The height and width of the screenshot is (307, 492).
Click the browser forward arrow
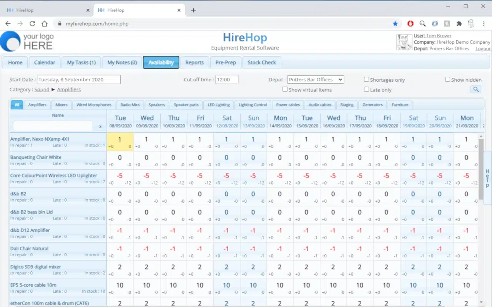pos(20,23)
